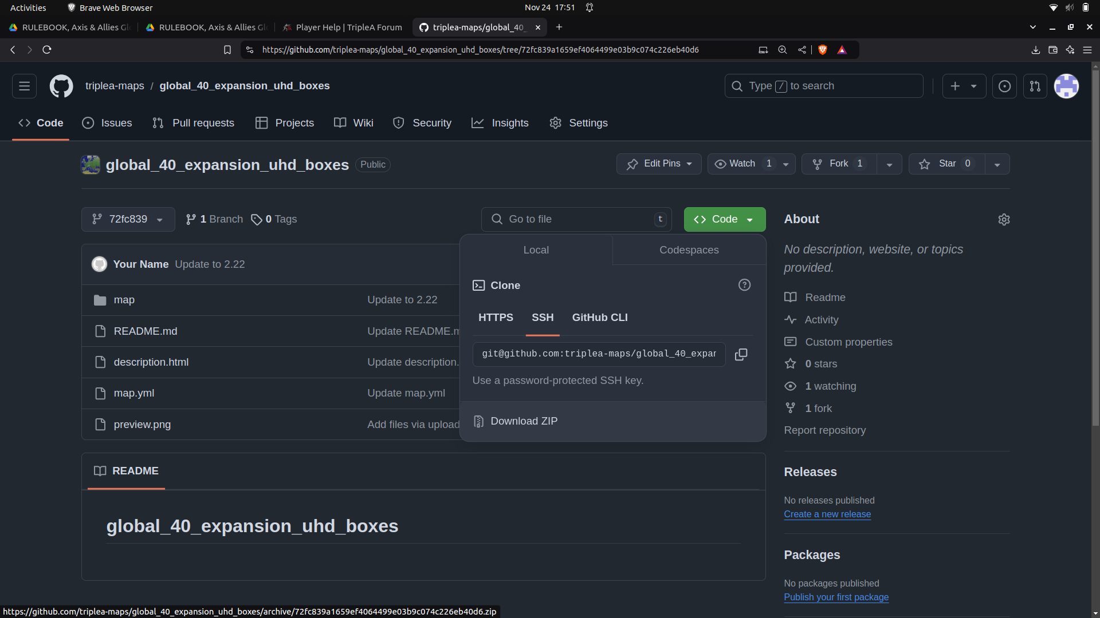Click the repository avatar image
Screen dimensions: 1100x618
[x=91, y=165]
